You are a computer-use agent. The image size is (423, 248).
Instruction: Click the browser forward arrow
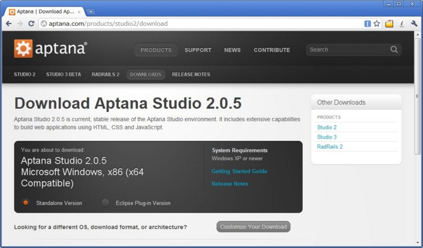pos(20,23)
